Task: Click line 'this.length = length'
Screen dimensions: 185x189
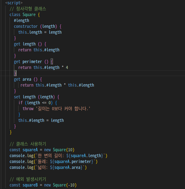Action: [40, 32]
